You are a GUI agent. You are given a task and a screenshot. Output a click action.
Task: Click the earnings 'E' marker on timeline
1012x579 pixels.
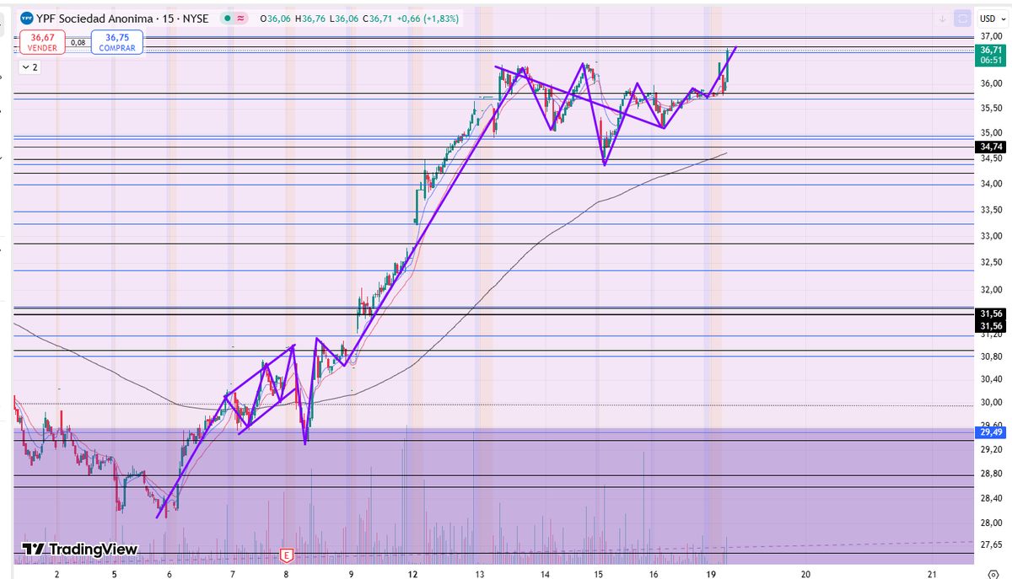287,555
